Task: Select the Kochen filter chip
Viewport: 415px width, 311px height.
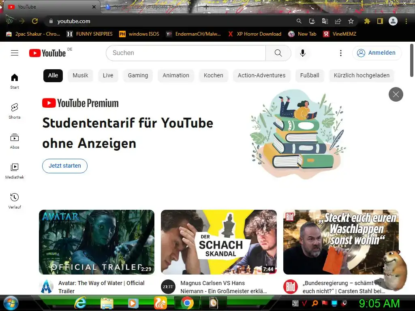Action: (213, 76)
